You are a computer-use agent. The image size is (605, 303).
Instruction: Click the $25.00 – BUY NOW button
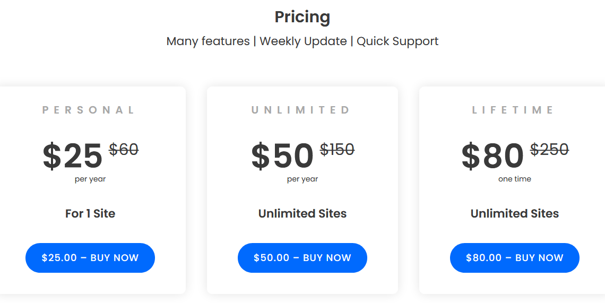click(x=90, y=258)
